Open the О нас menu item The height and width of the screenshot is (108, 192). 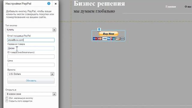[188, 7]
